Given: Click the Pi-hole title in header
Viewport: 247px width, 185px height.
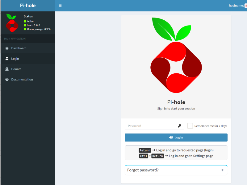Looking at the screenshot, I should [x=28, y=6].
